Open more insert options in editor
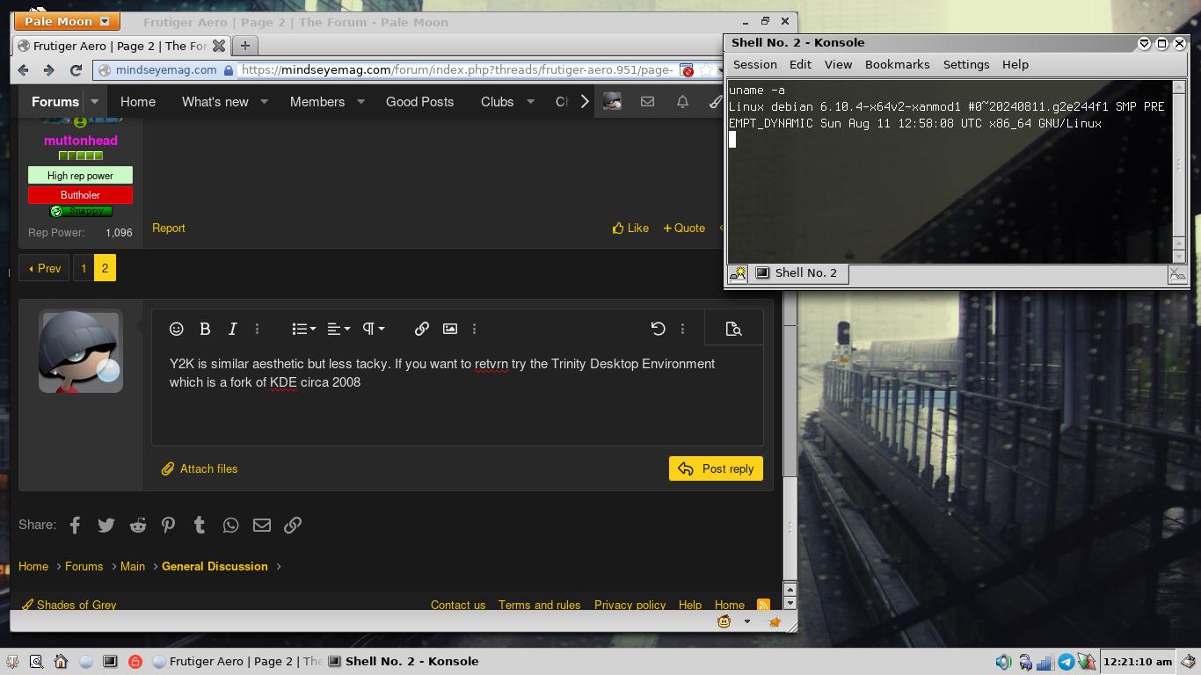This screenshot has height=675, width=1201. tap(474, 329)
